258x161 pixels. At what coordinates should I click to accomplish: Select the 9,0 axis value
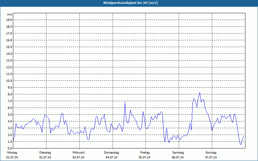pos(10,87)
